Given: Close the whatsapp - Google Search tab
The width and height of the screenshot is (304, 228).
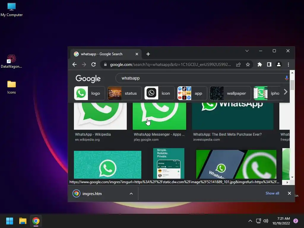Looking at the screenshot, I should 137,54.
